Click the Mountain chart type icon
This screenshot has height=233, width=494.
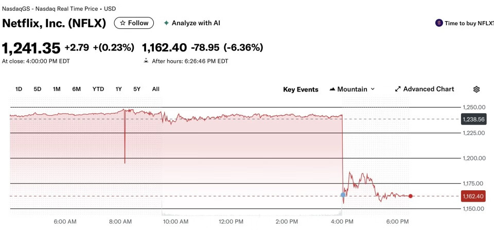[332, 89]
